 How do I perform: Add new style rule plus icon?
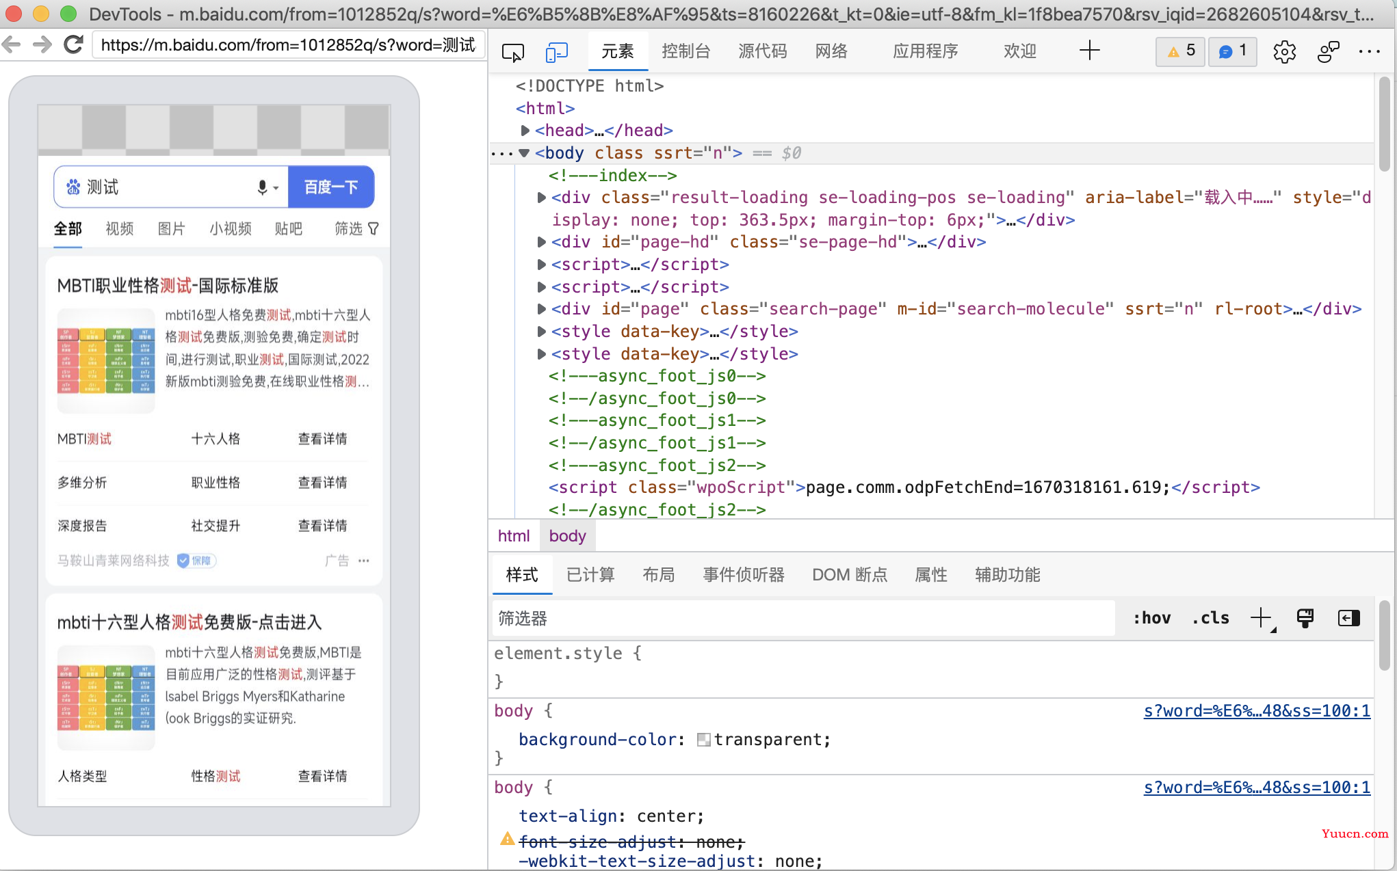click(1261, 618)
